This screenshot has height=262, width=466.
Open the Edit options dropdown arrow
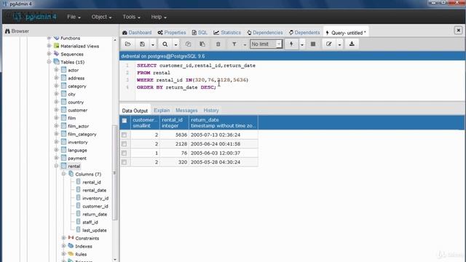(x=339, y=44)
